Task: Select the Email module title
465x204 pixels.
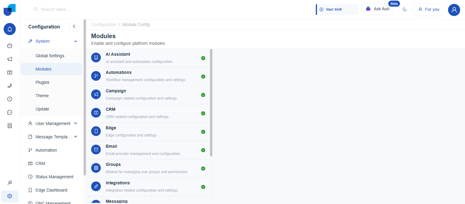Action: 111,146
